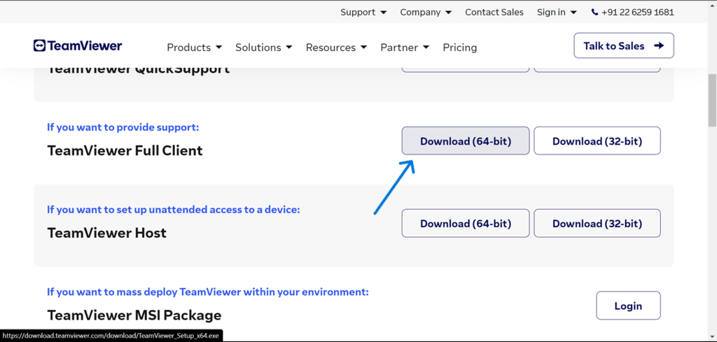Screen dimensions: 717x342
Task: Click the page's vertical scrollbar thumb
Action: (712, 98)
